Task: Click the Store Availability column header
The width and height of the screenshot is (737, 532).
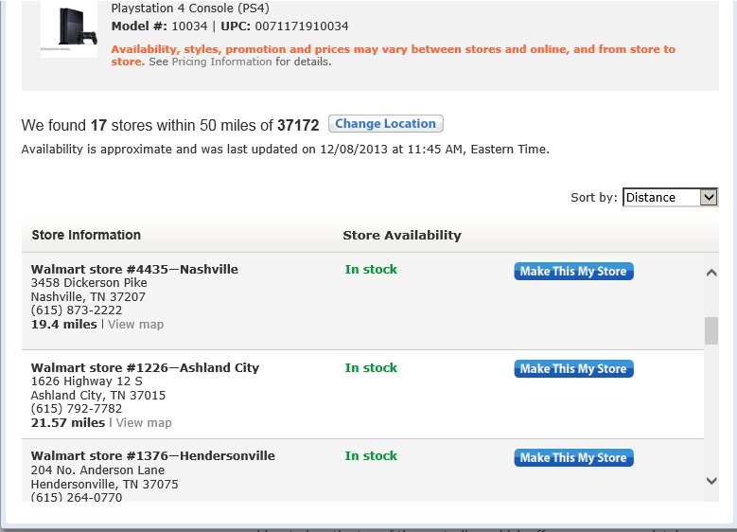Action: pyautogui.click(x=402, y=235)
